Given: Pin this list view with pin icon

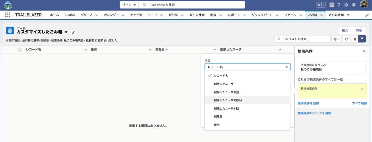Looking at the screenshot, I should [73, 32].
